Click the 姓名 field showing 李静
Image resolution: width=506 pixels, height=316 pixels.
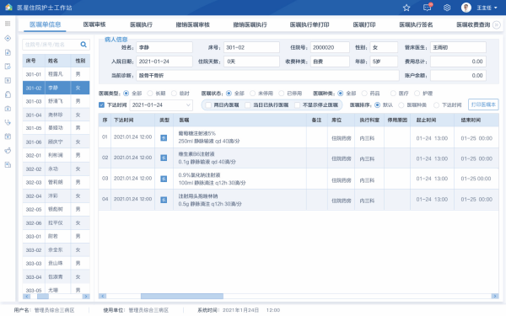click(x=164, y=47)
